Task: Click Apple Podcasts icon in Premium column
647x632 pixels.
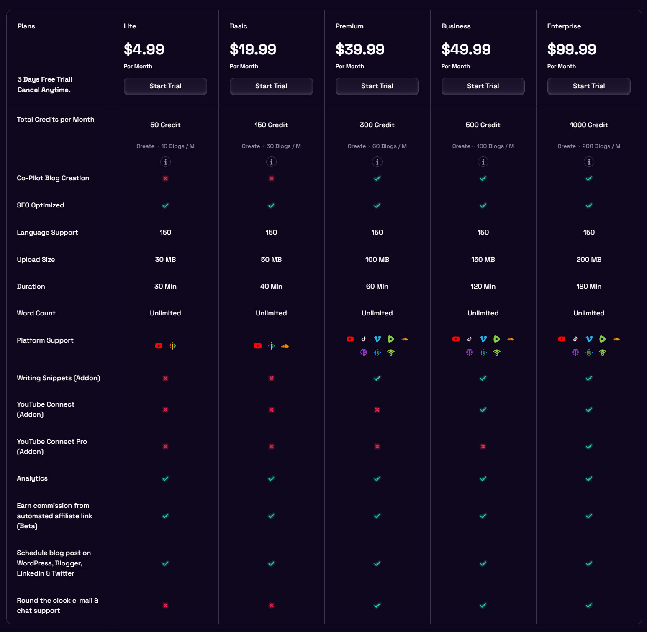Action: 364,353
